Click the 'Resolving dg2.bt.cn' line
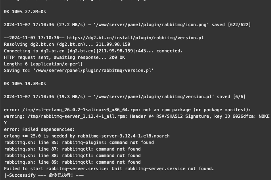271x180 pixels. (67, 44)
